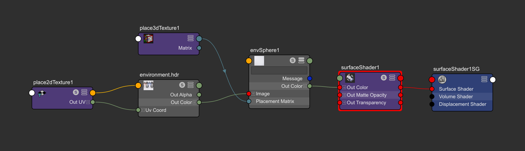The width and height of the screenshot is (525, 151).
Task: Click surfaceShader1 Out Color right port
Action: pyautogui.click(x=401, y=88)
